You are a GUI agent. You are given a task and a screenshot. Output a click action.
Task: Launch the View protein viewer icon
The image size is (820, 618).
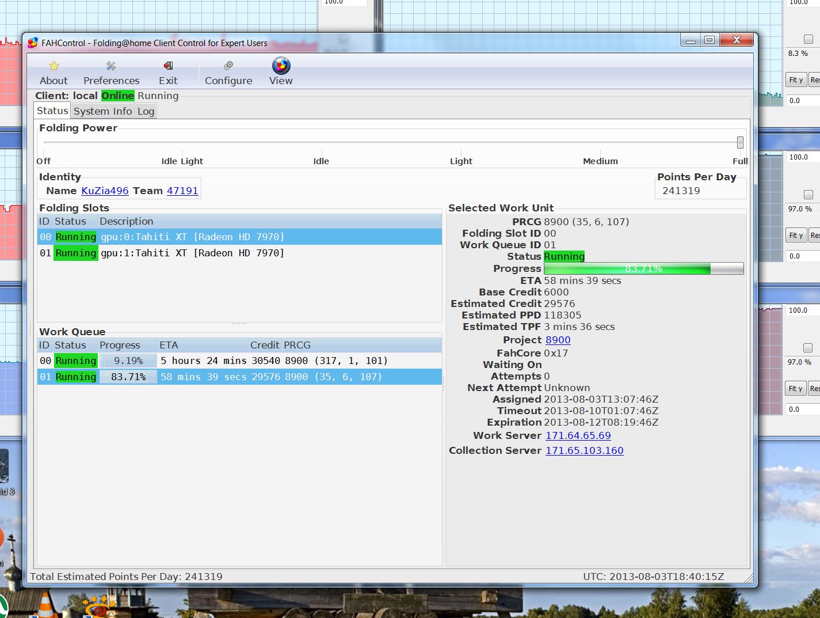[x=281, y=66]
